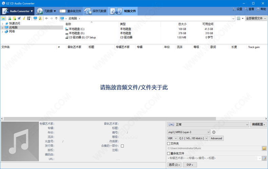Image resolution: width=268 pixels, height=169 pixels.
Task: Click the music playlist icon
Action: (28, 18)
